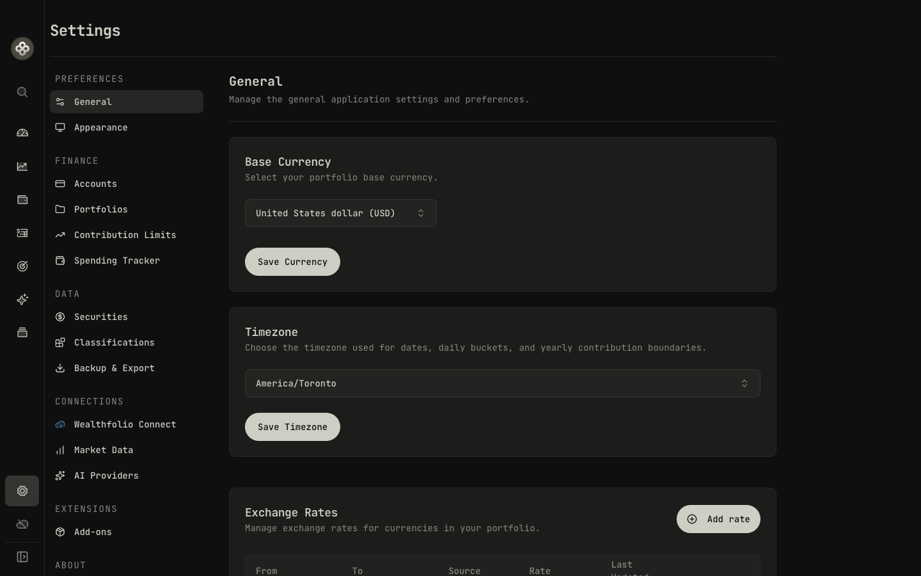Open AI Providers settings

tap(127, 476)
